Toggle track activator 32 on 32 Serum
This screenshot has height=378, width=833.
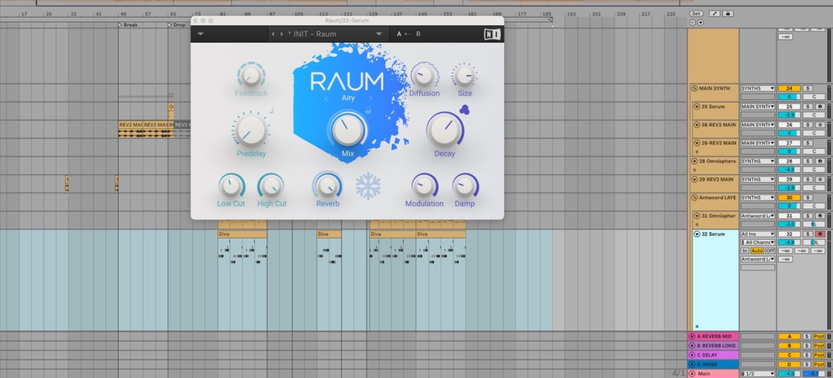click(x=789, y=234)
